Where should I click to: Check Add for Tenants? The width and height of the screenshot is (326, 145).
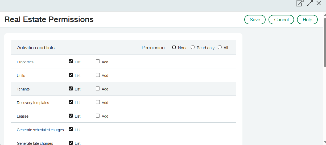pyautogui.click(x=98, y=89)
